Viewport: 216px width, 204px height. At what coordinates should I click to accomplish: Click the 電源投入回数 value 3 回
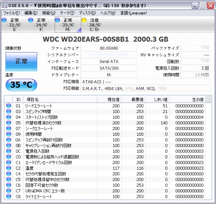(196, 68)
